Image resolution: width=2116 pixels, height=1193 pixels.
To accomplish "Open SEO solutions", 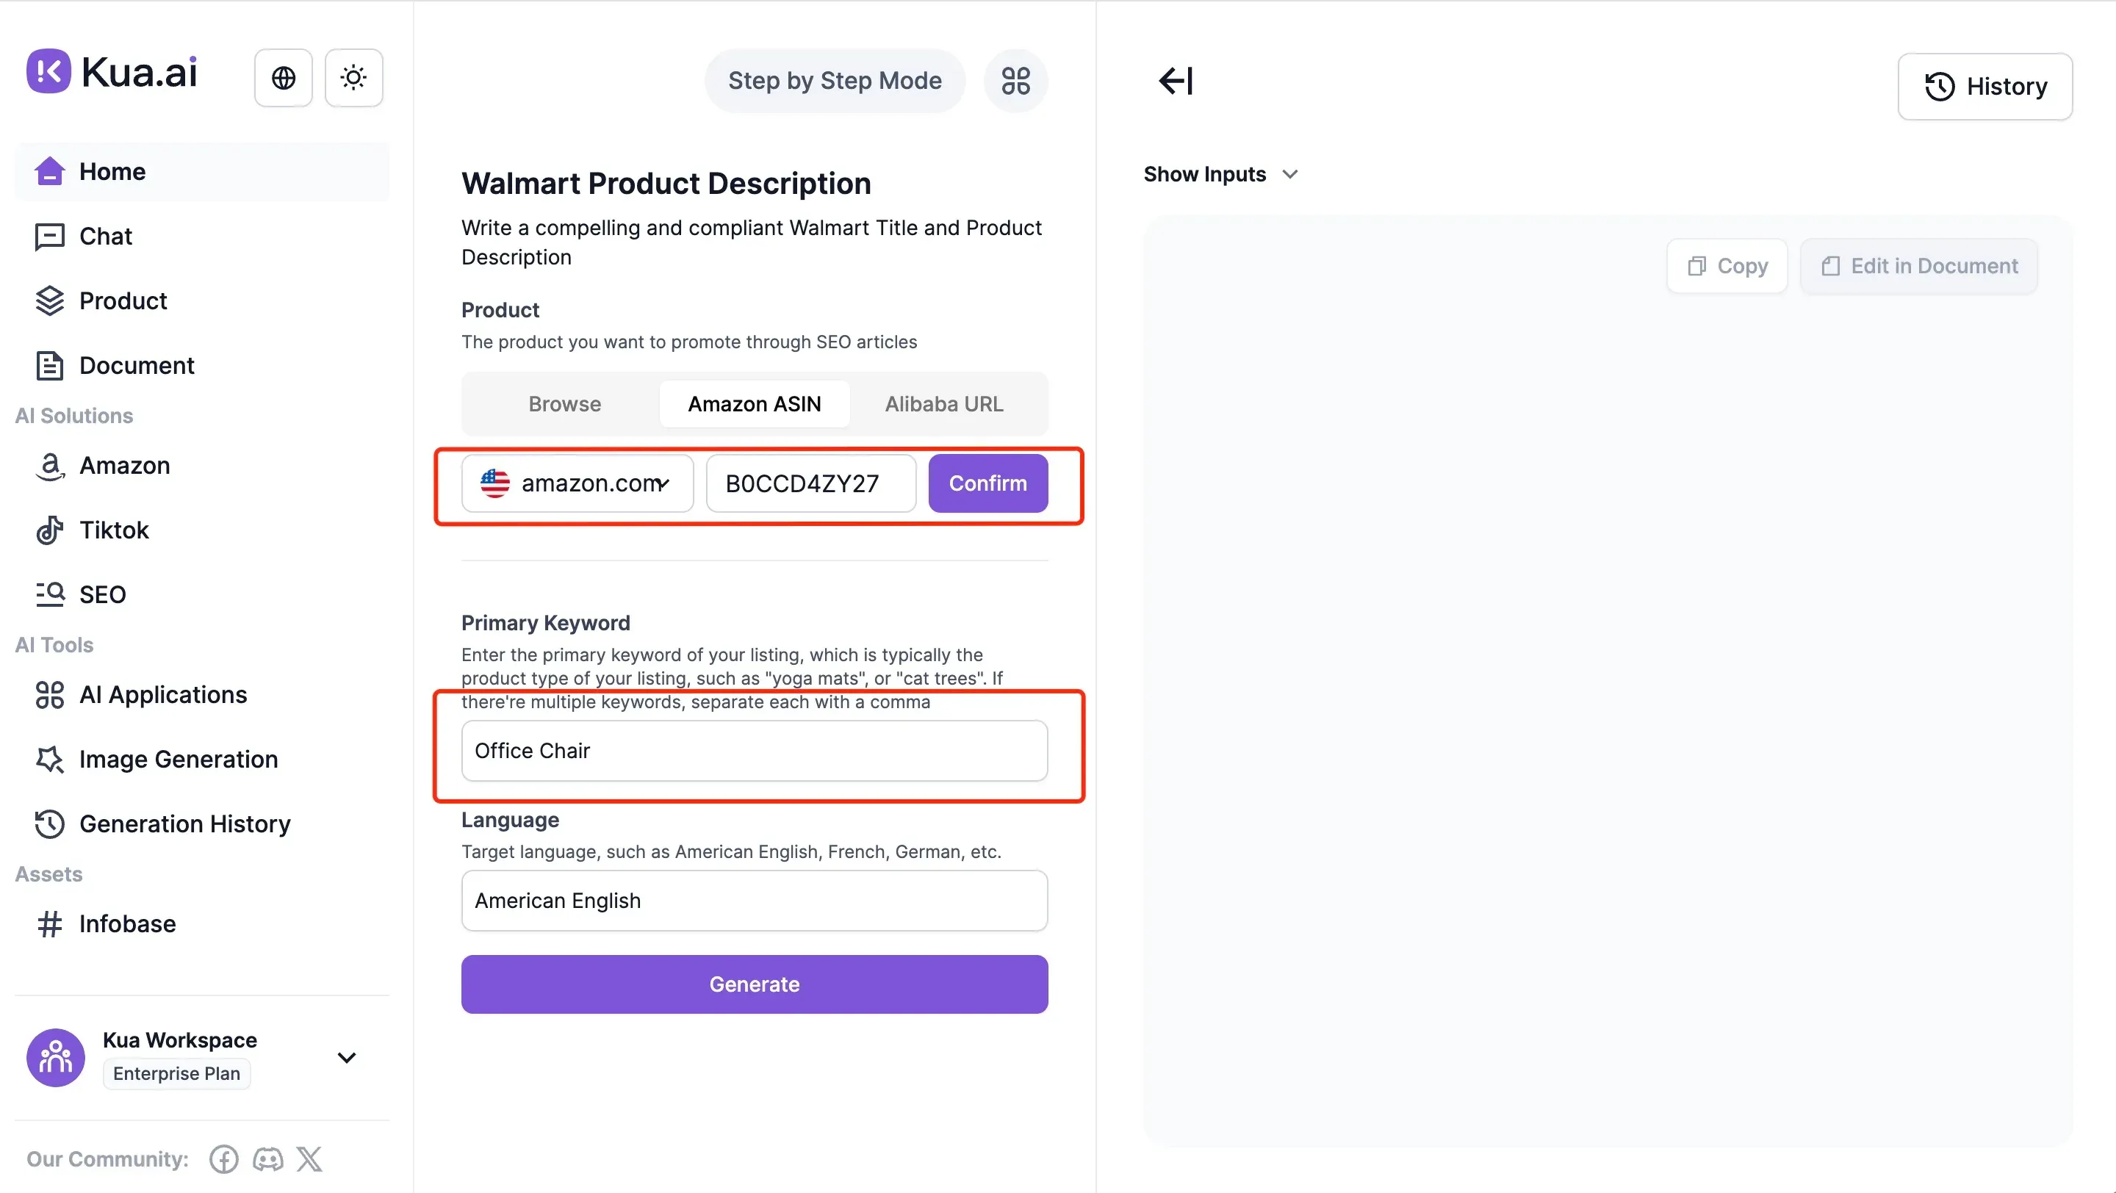I will tap(202, 594).
